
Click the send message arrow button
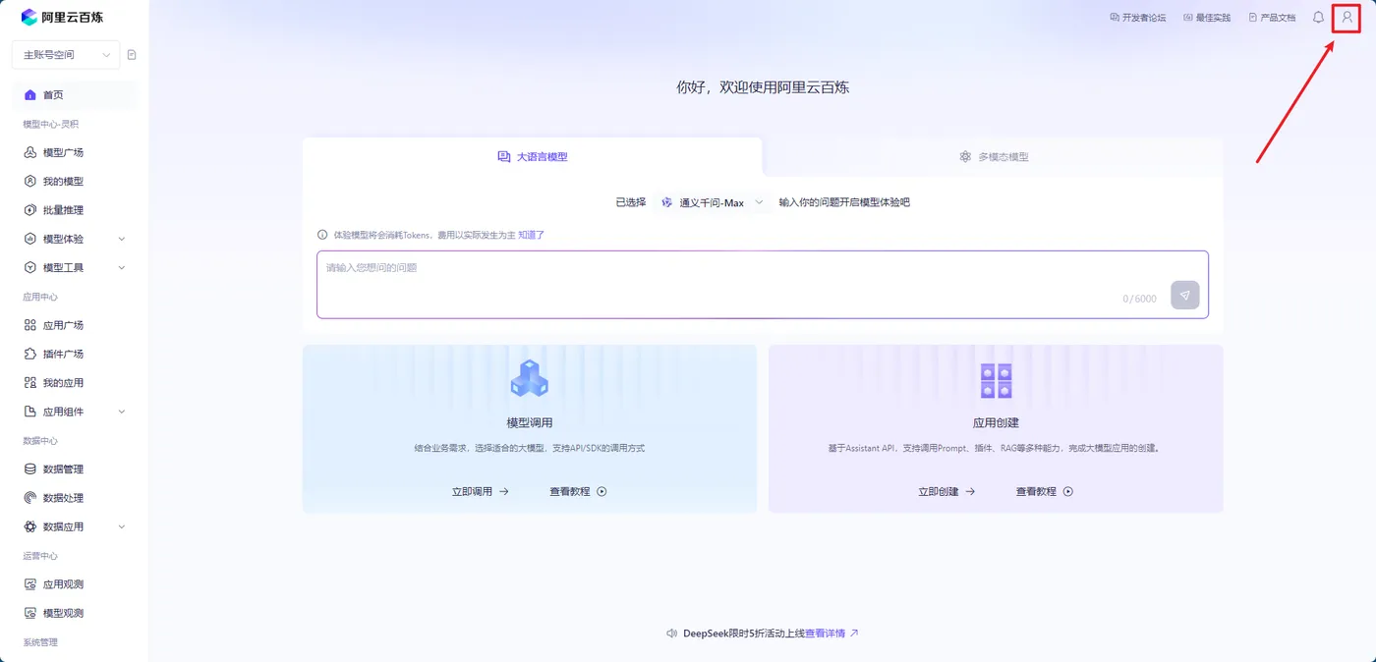1184,295
